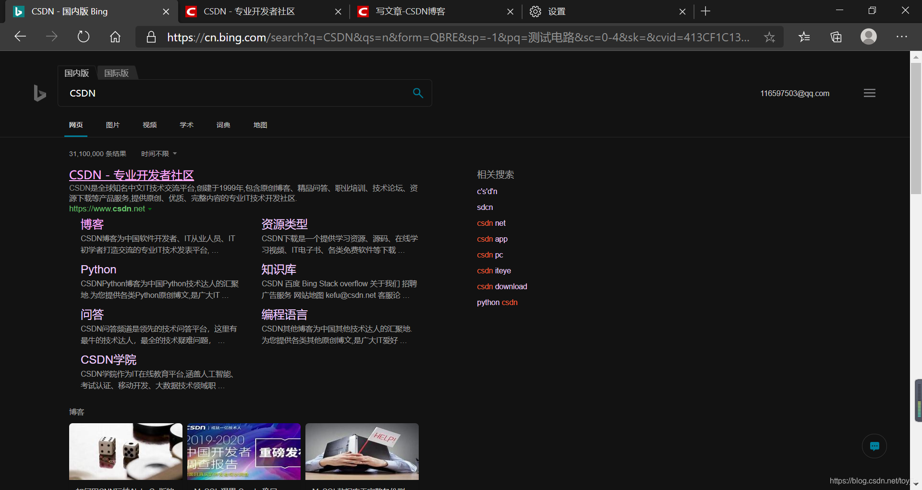This screenshot has height=490, width=922.
Task: Open the Python sublink
Action: click(98, 269)
